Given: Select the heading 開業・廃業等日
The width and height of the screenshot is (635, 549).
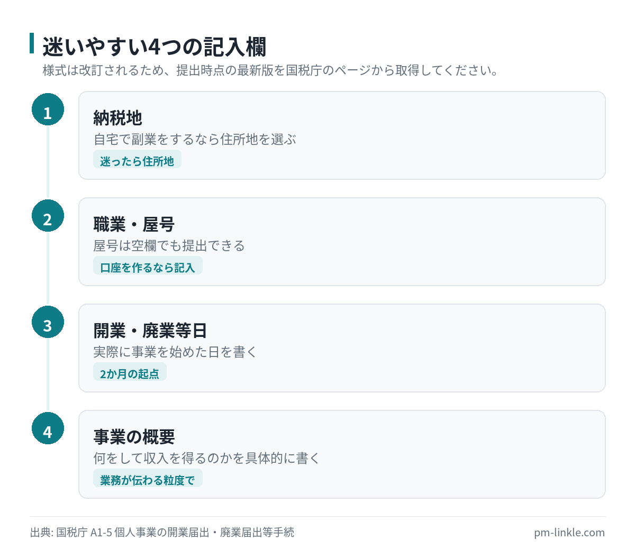Looking at the screenshot, I should pos(150,331).
